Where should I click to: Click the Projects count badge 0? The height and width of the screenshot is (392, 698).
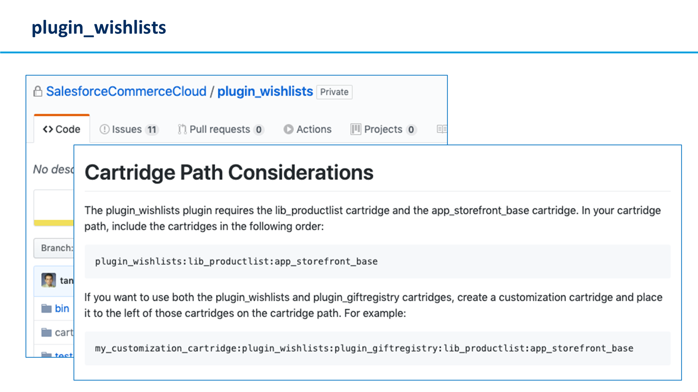click(x=411, y=130)
